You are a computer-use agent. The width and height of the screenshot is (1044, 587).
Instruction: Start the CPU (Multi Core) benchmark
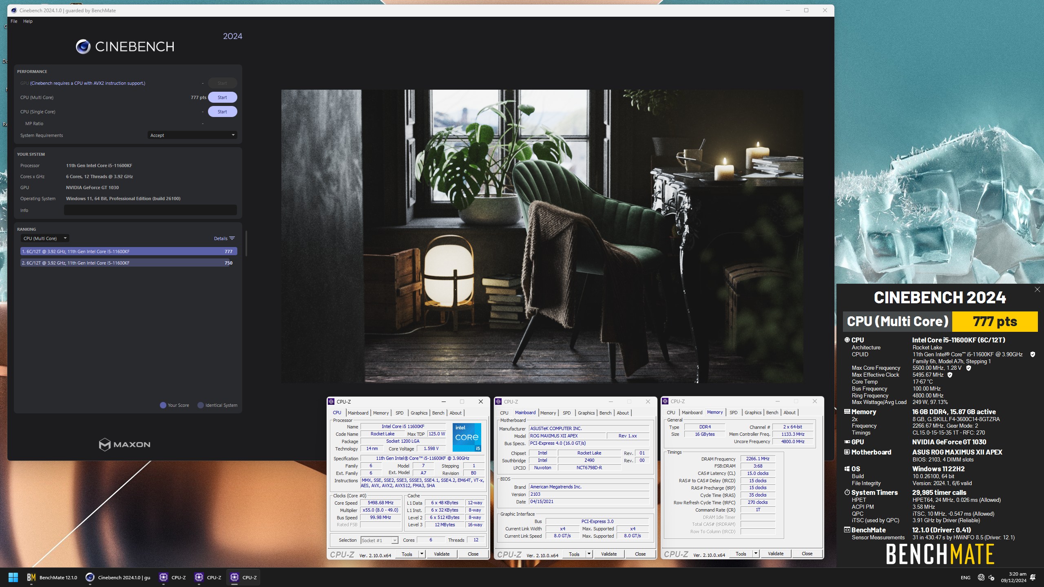point(222,97)
